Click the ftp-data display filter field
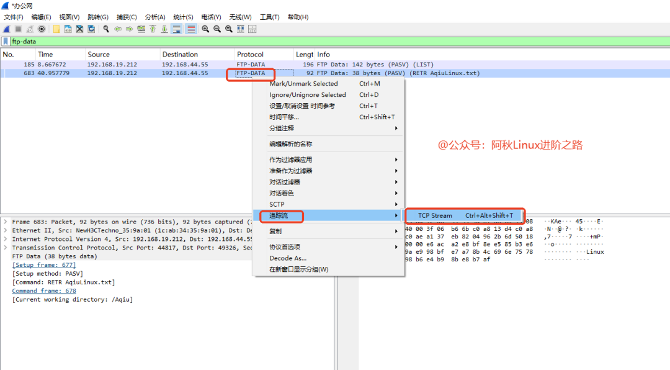The height and width of the screenshot is (370, 670). point(310,42)
